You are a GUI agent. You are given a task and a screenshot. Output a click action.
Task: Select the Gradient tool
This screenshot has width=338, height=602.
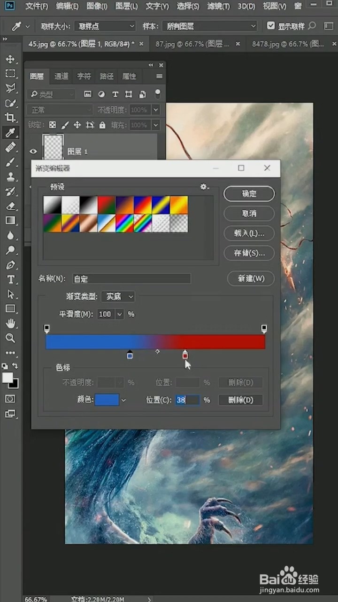[10, 221]
